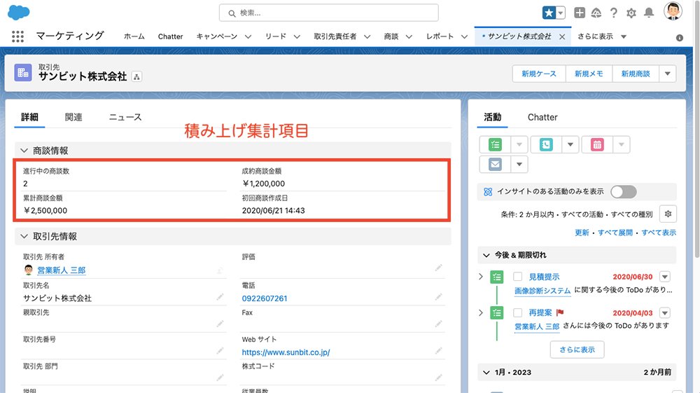
Task: Open the レポート navigation tab
Action: 440,36
